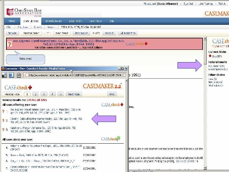Open the Iowa results under Other States

[212, 79]
